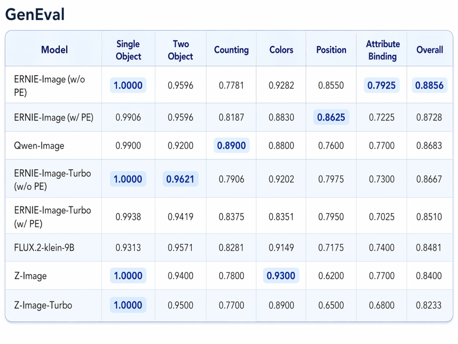Select the Colors column header

[281, 50]
